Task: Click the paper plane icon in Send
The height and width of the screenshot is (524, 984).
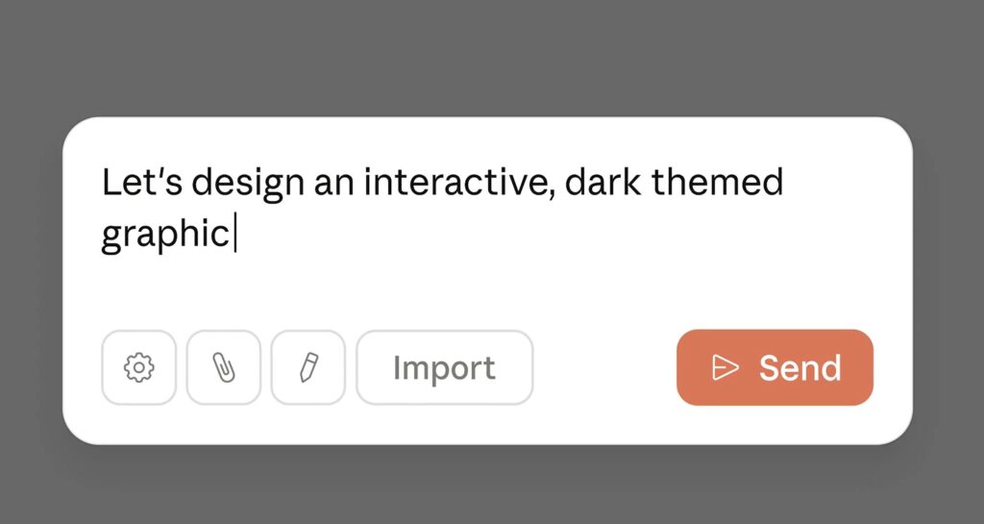Action: (726, 367)
